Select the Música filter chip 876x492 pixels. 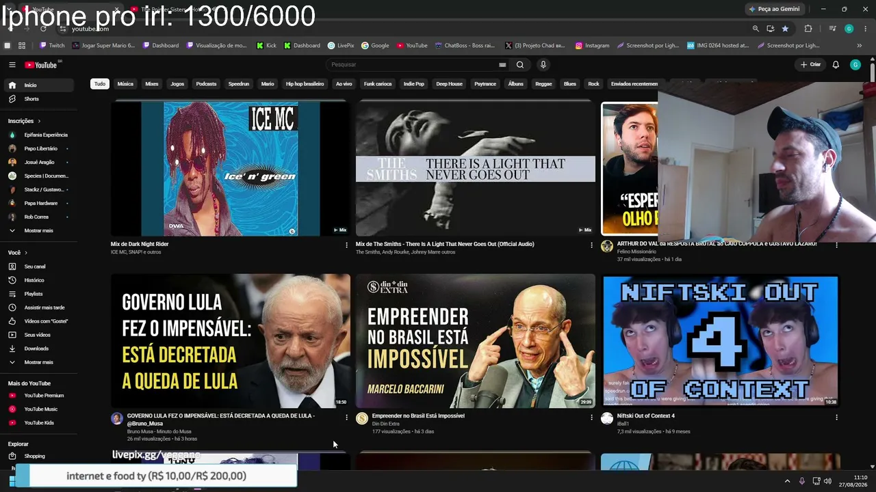tap(125, 84)
